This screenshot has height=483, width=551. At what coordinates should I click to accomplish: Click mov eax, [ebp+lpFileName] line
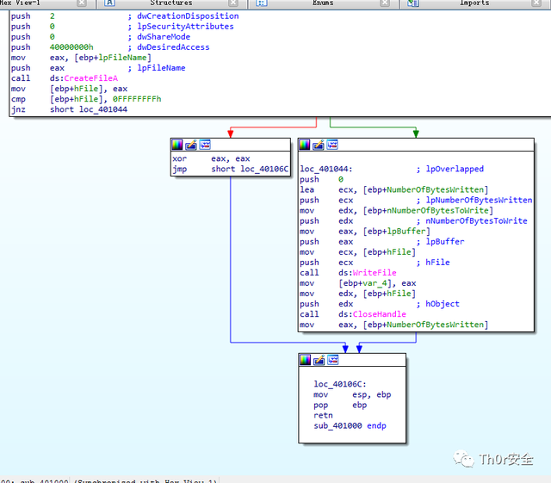click(81, 58)
